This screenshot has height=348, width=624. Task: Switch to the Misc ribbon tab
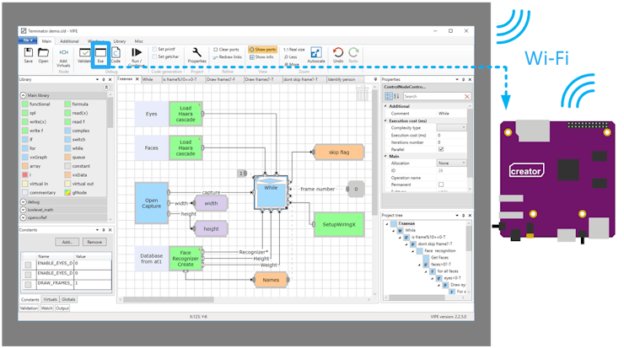point(138,41)
